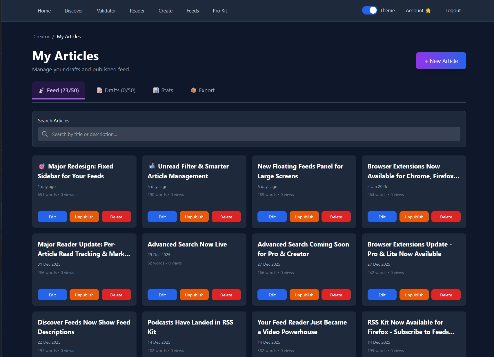
Task: Click the package icon next to Export
Action: 193,90
